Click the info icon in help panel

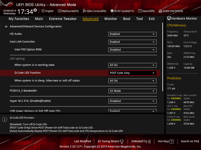5,119
